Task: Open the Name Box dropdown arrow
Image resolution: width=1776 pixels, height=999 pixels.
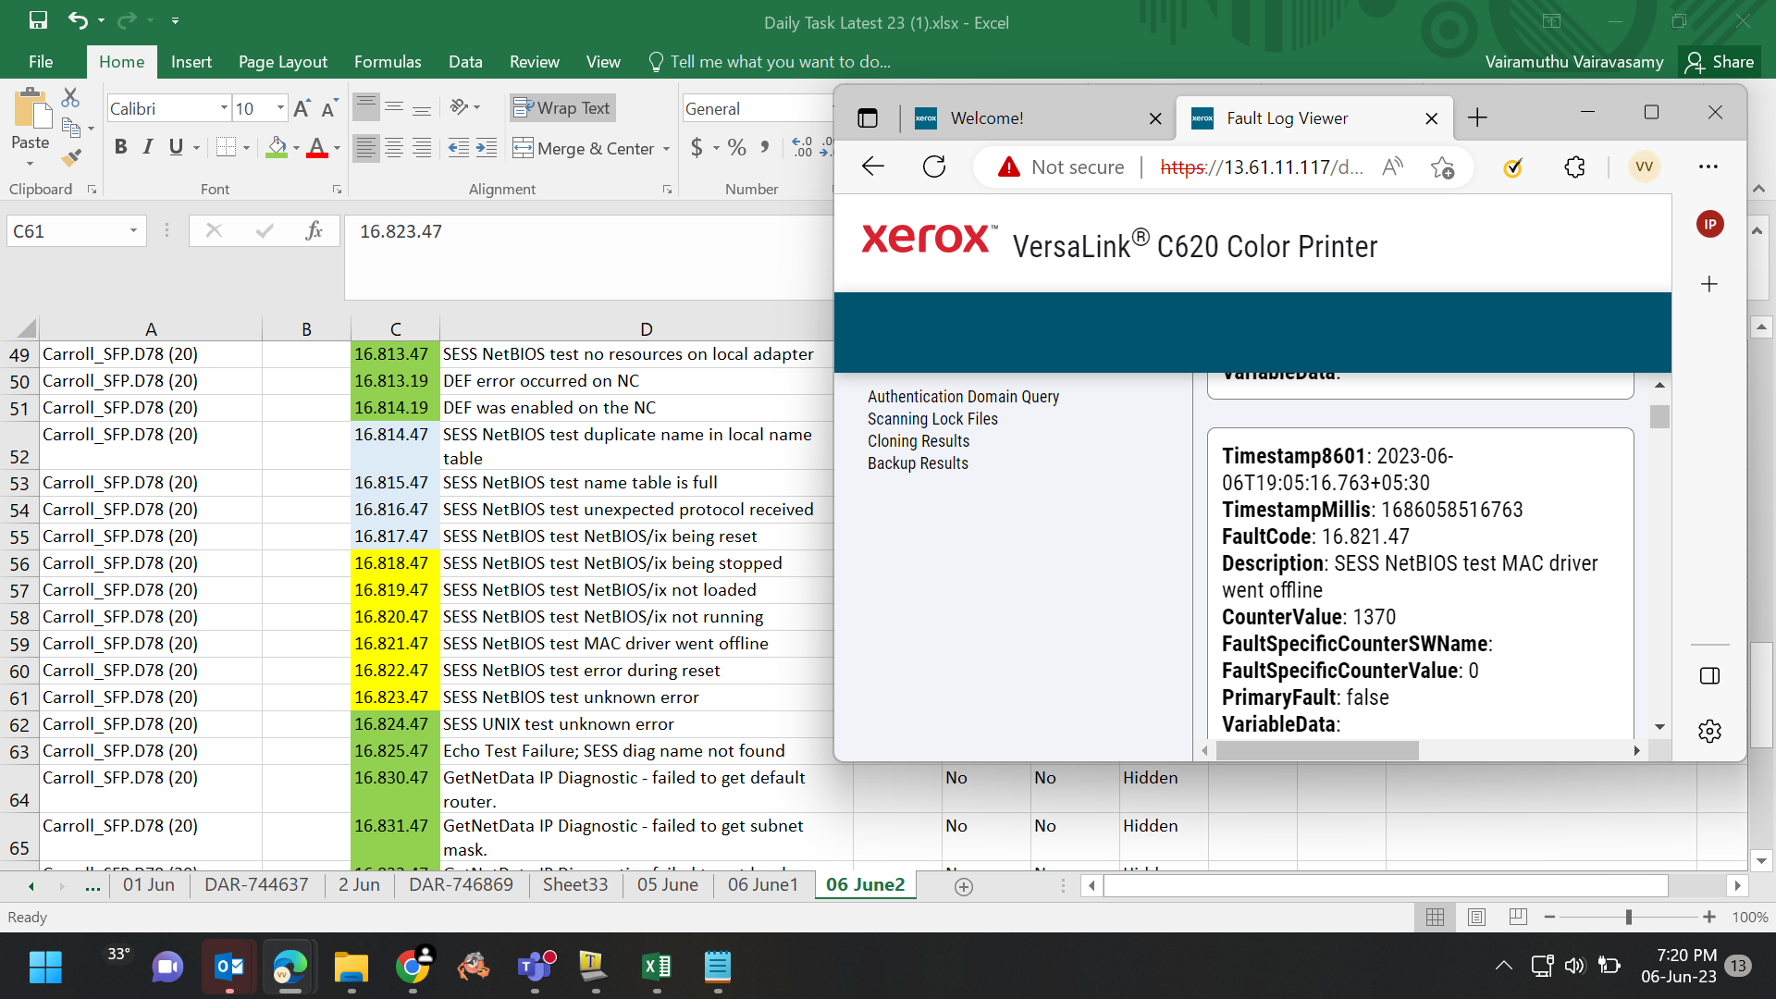Action: (133, 231)
